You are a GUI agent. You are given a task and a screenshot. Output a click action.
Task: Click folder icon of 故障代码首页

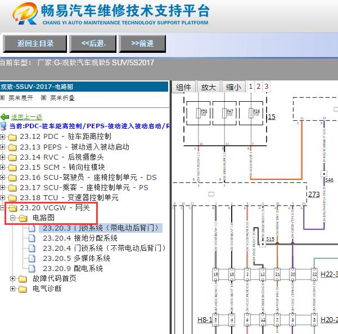point(23,279)
